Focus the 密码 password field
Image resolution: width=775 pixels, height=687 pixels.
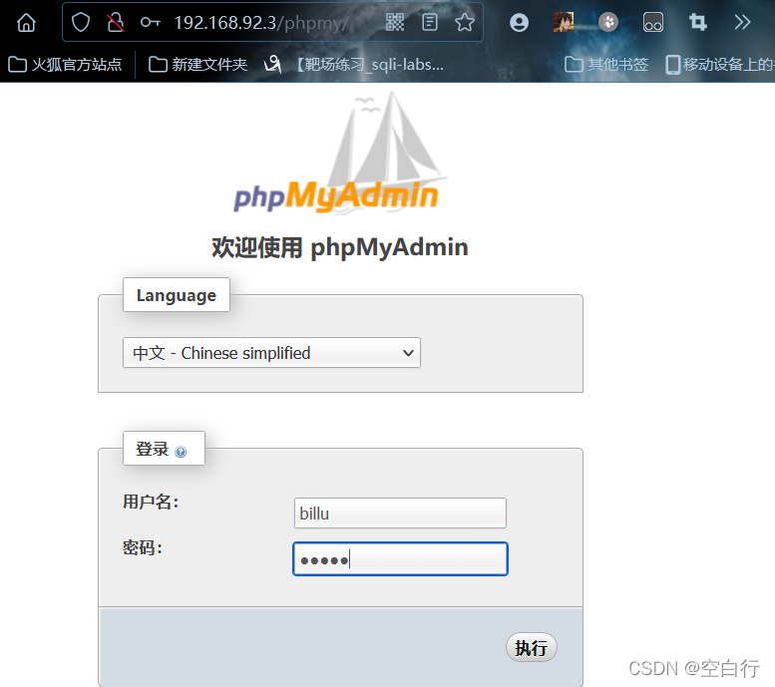(x=400, y=559)
